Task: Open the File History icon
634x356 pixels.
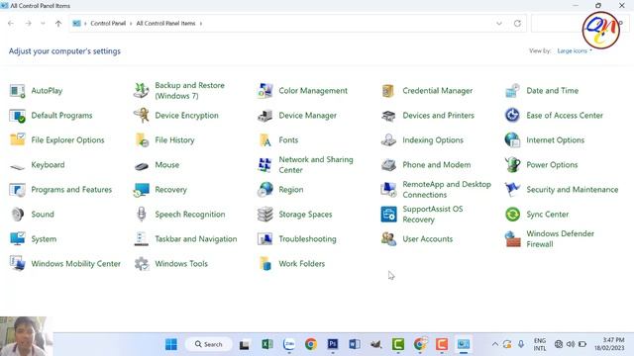Action: (141, 140)
